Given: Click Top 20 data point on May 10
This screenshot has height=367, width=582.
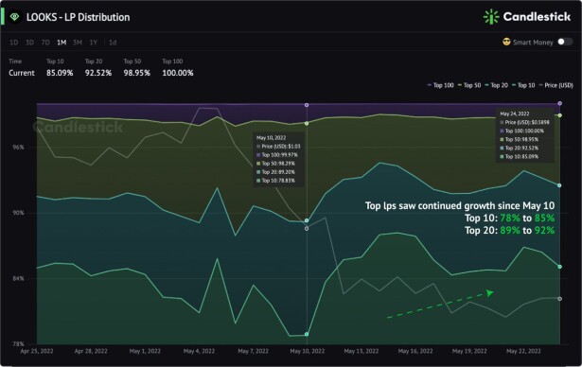Looking at the screenshot, I should 307,220.
